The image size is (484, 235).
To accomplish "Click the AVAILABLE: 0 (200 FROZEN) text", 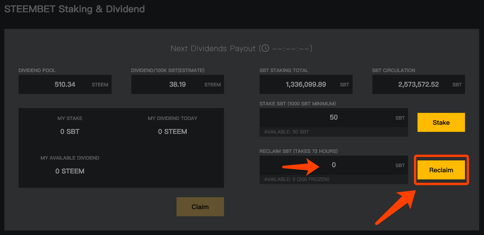I will tap(297, 179).
